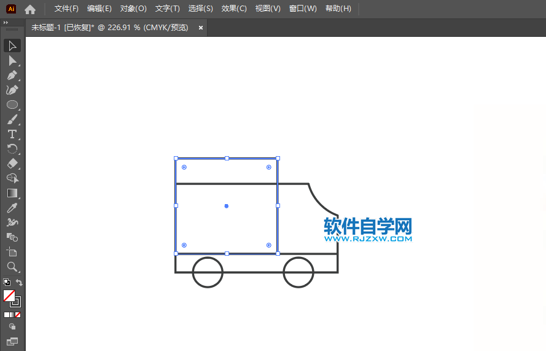The width and height of the screenshot is (546, 351).
Task: Open the 窗口(W) menu
Action: pyautogui.click(x=303, y=9)
